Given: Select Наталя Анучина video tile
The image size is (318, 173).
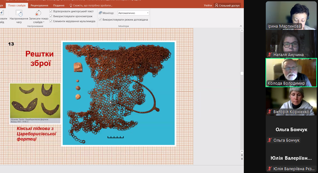Looking at the screenshot, I should (x=291, y=44).
